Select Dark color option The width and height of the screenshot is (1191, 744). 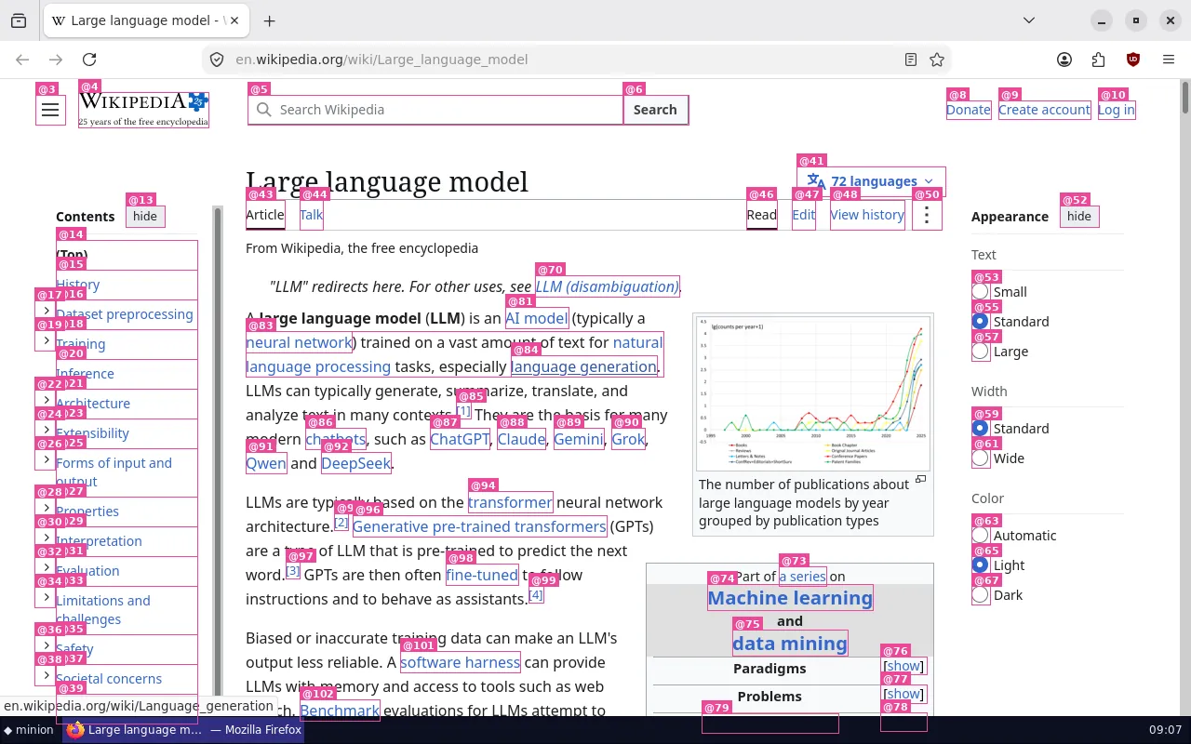coord(980,595)
